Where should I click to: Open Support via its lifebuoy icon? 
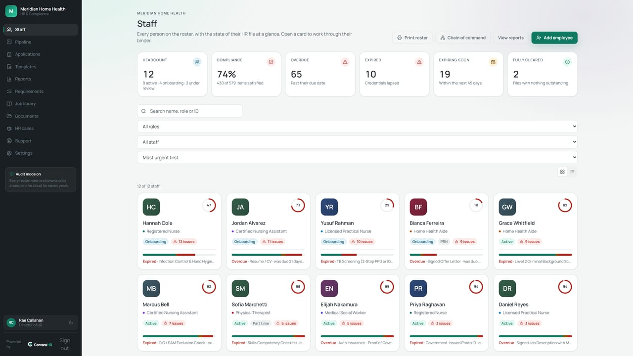(x=9, y=141)
